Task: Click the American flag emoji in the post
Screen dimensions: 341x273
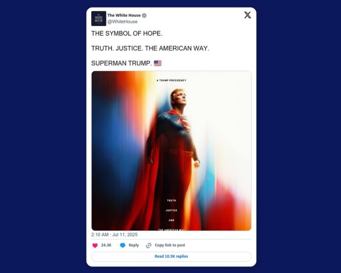Action: click(x=158, y=63)
